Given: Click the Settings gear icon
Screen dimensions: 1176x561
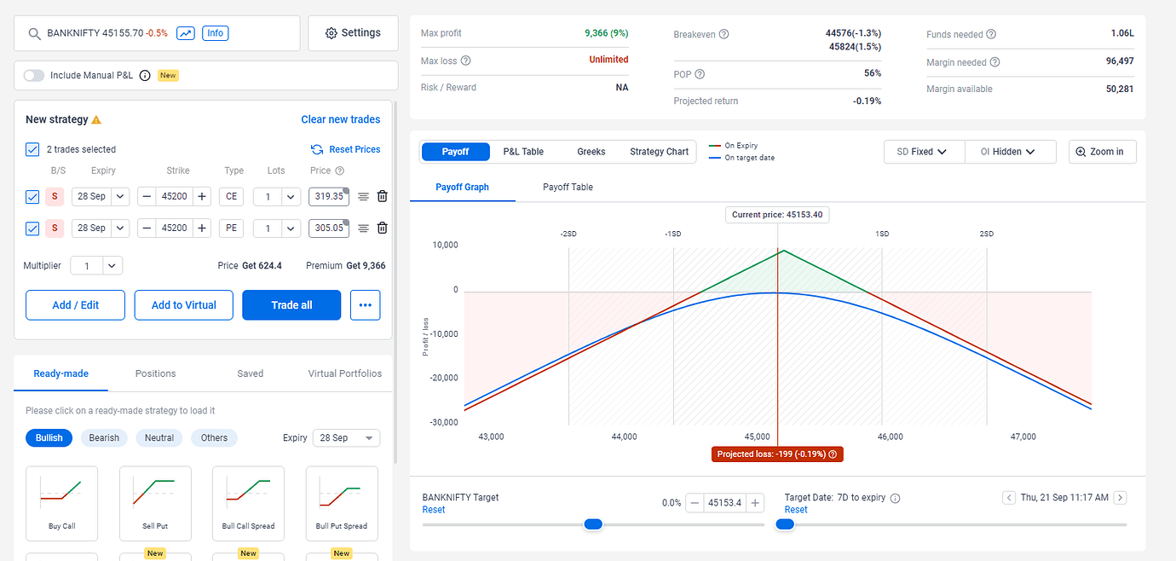Looking at the screenshot, I should click(331, 32).
